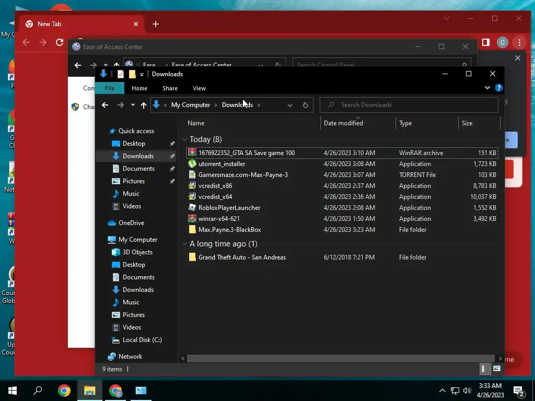The image size is (535, 401).
Task: Select Network in navigation pane
Action: 130,357
